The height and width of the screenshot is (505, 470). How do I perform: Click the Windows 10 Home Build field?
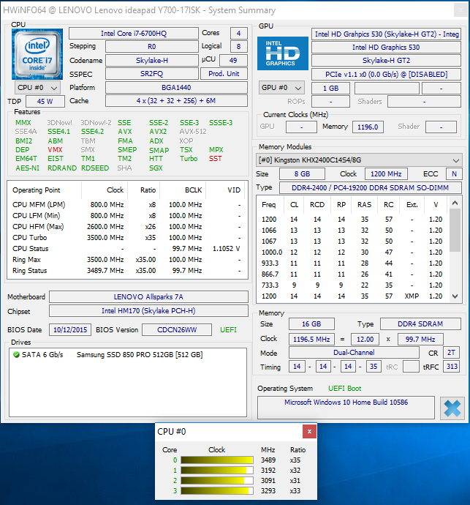346,408
